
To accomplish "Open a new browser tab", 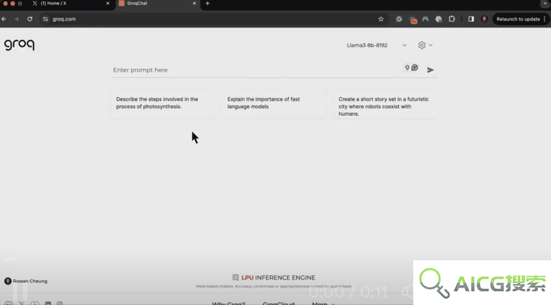I will point(207,3).
